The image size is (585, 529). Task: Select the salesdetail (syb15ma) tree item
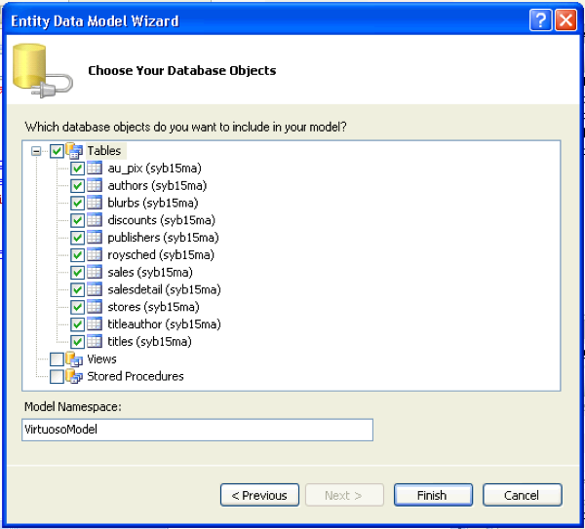click(x=164, y=289)
